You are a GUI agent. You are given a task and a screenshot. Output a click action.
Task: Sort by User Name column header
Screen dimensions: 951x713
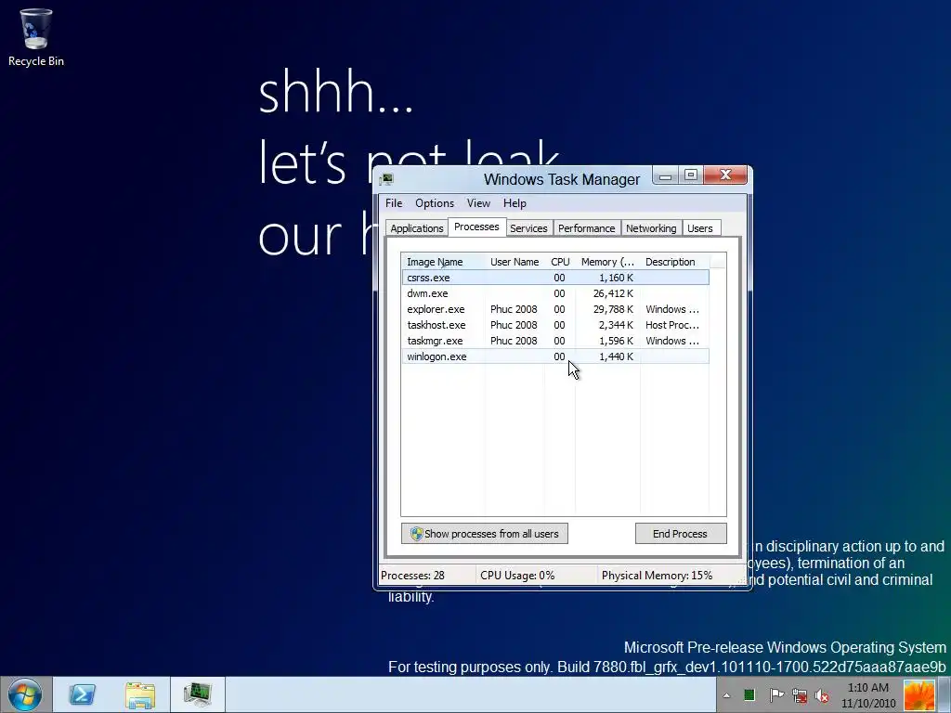pos(515,262)
